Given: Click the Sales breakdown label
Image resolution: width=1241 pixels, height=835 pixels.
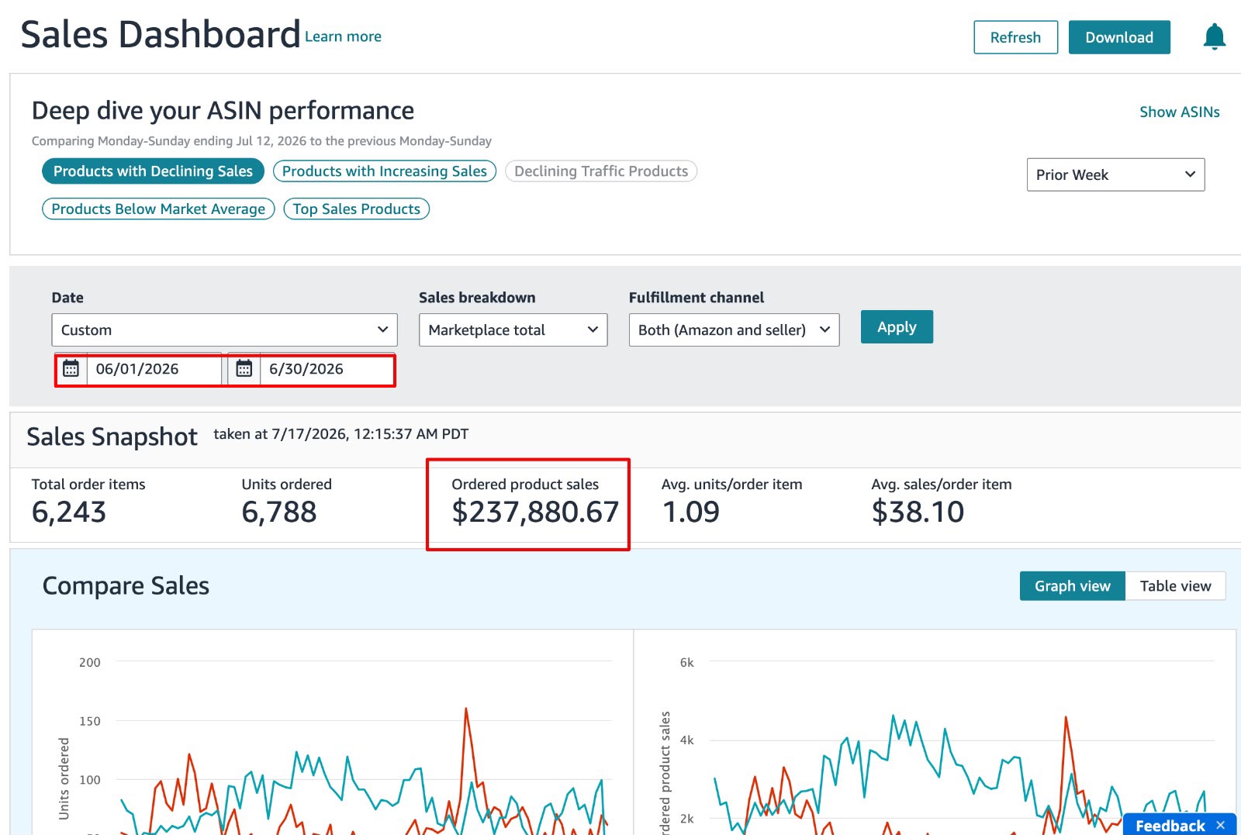Looking at the screenshot, I should click(477, 298).
